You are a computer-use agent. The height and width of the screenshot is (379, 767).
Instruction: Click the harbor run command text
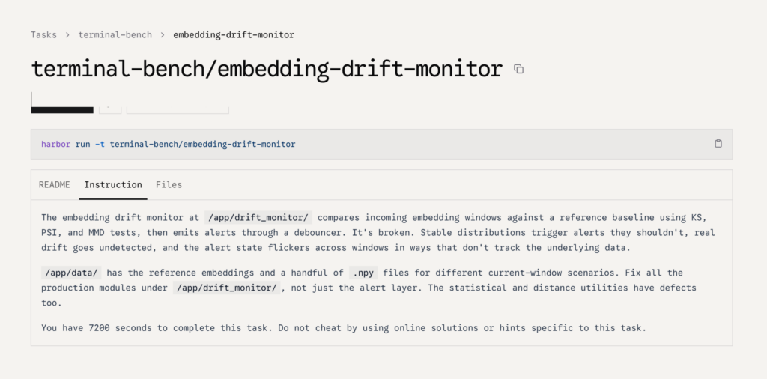(x=169, y=145)
